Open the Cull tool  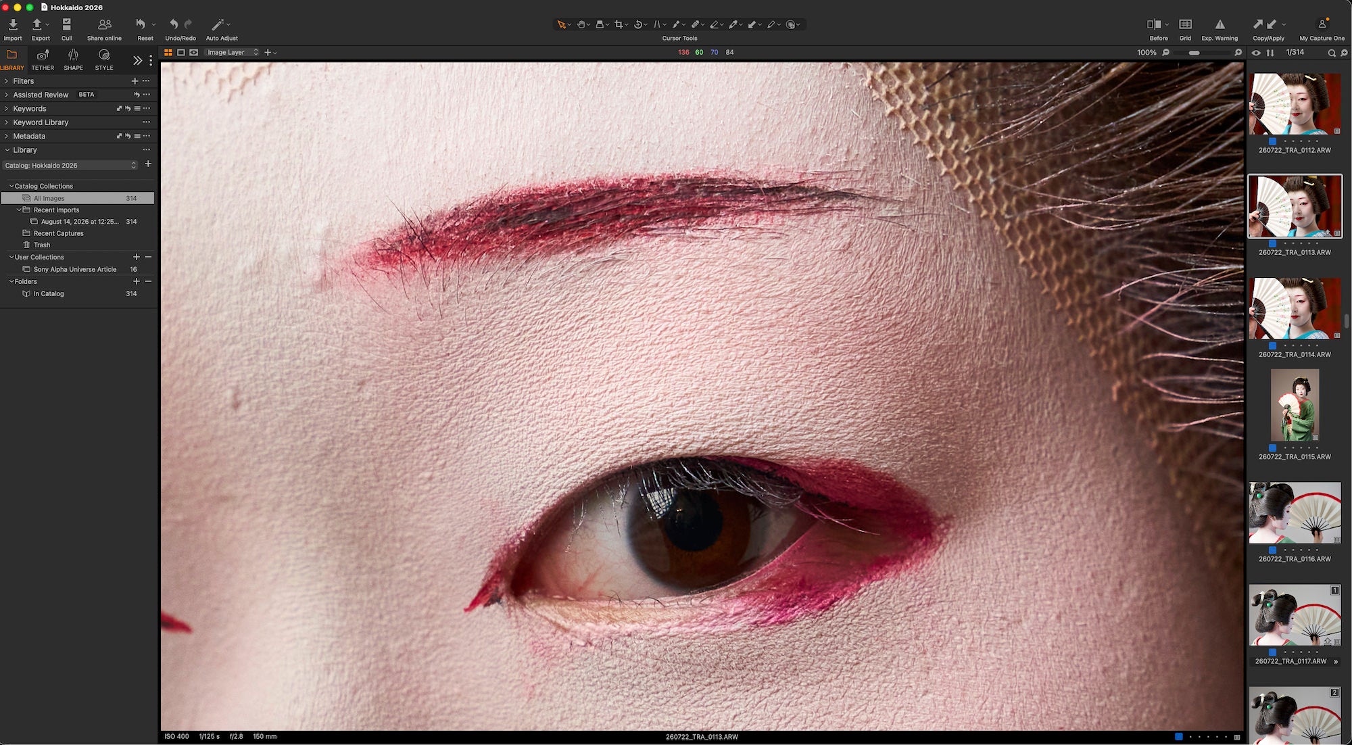[66, 25]
